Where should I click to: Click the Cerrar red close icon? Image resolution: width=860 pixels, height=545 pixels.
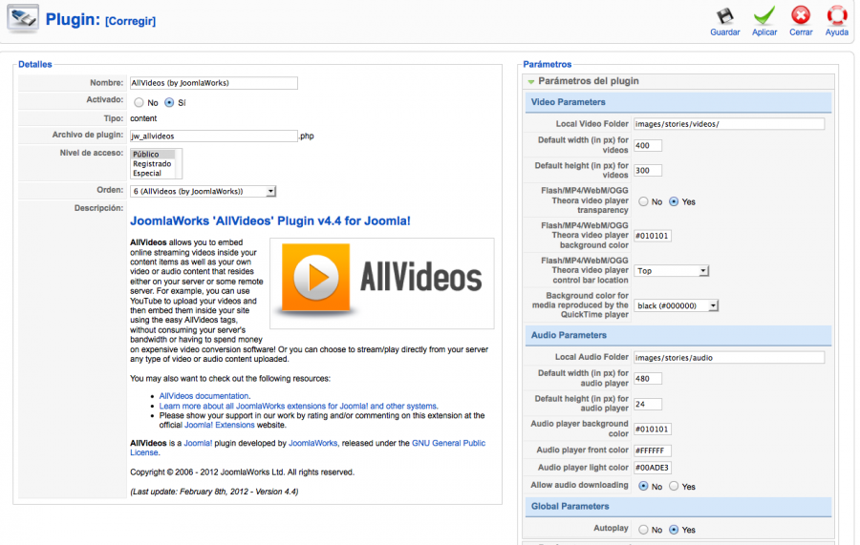(x=801, y=15)
